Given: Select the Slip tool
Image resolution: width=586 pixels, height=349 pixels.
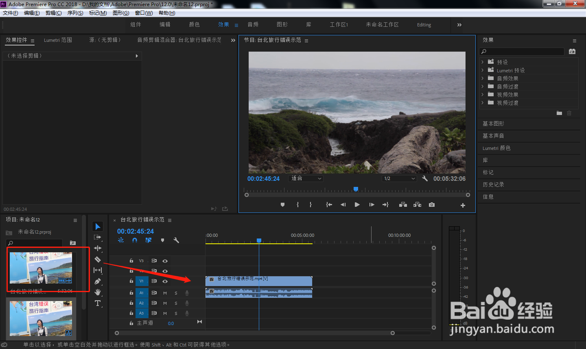Looking at the screenshot, I should tap(98, 270).
